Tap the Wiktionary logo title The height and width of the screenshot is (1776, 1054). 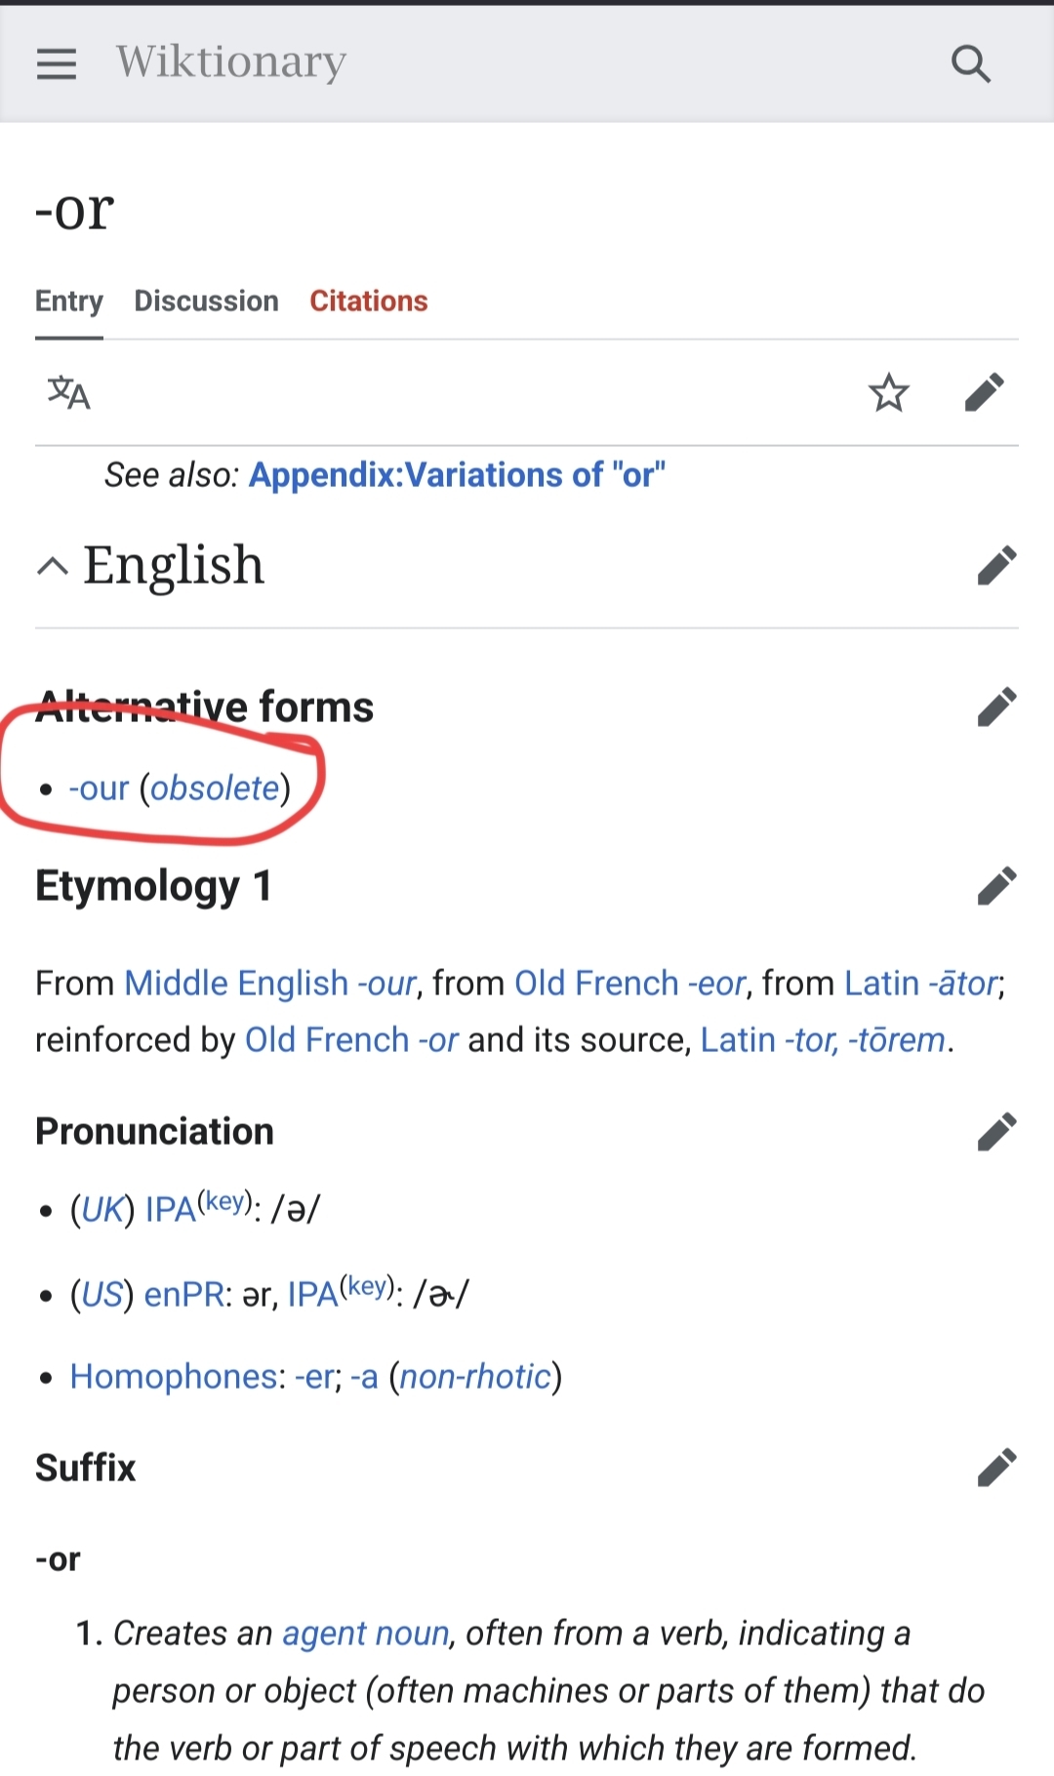[x=231, y=61]
